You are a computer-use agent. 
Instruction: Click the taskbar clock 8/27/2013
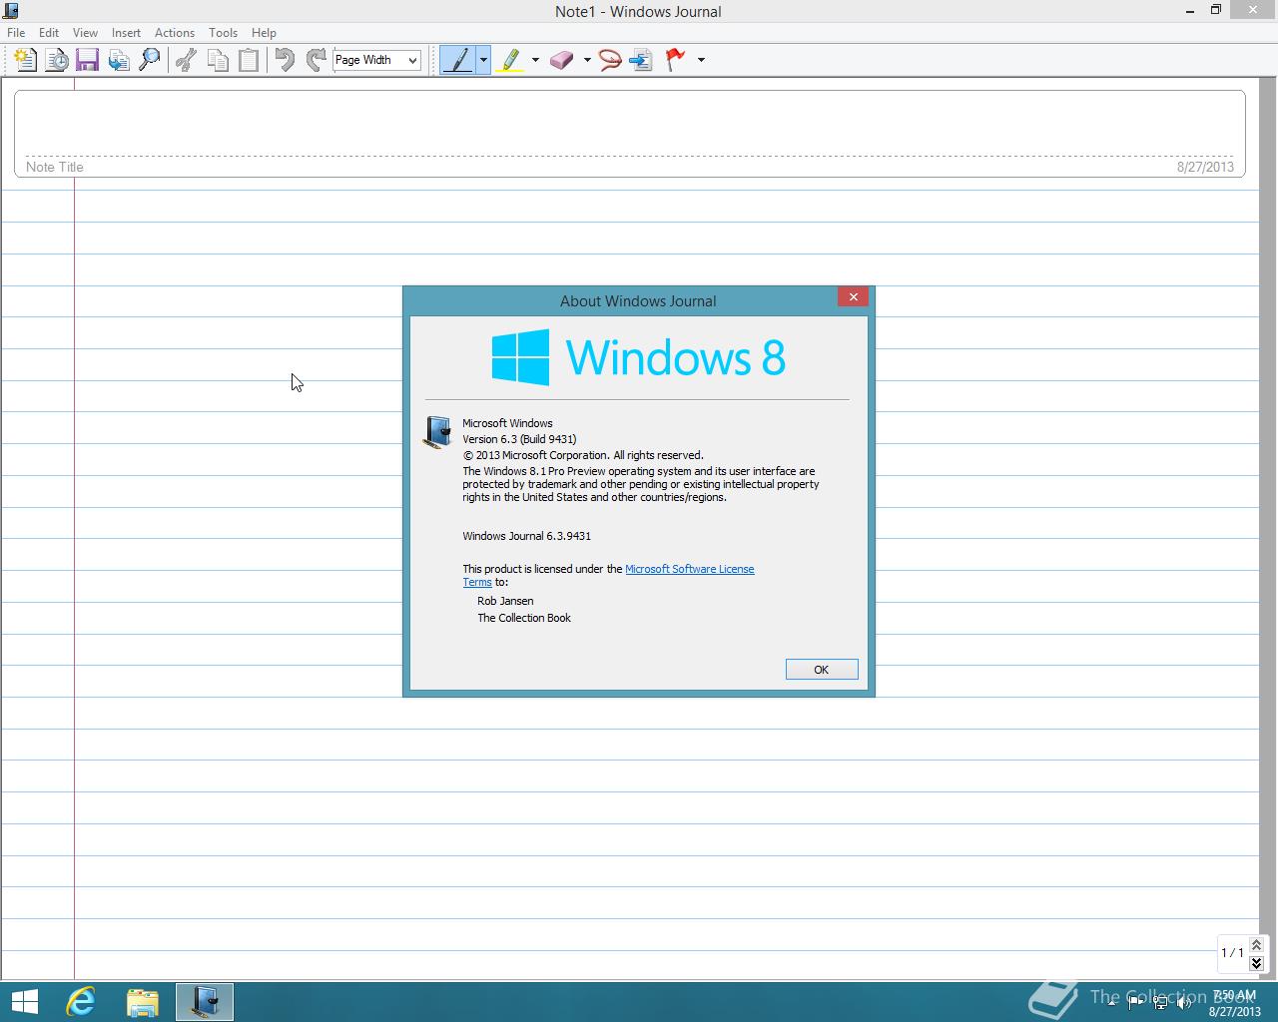tap(1235, 1003)
